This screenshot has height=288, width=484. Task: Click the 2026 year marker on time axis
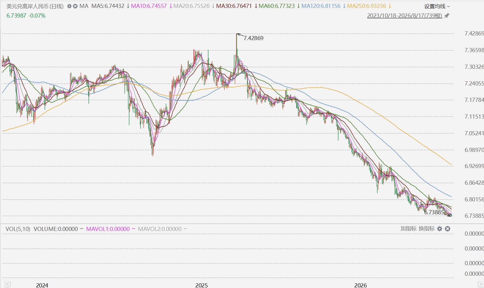[x=360, y=285]
